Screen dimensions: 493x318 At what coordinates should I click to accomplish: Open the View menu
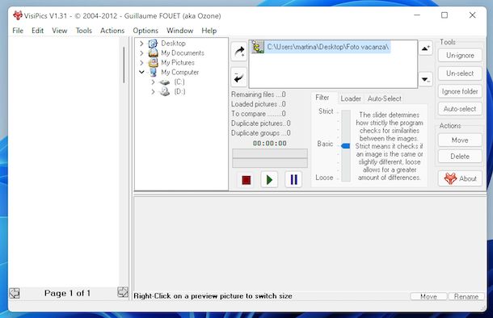(60, 31)
